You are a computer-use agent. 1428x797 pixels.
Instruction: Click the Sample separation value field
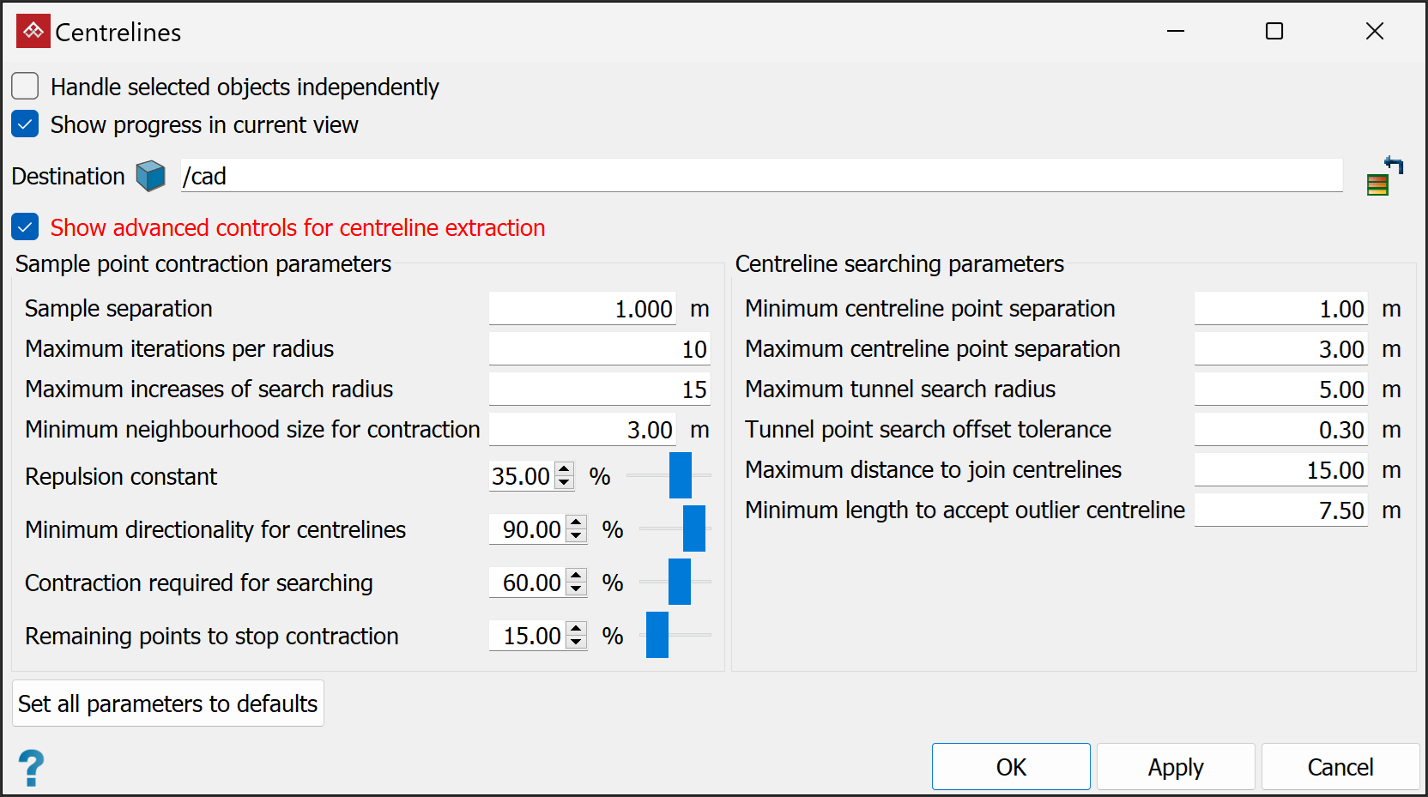583,309
